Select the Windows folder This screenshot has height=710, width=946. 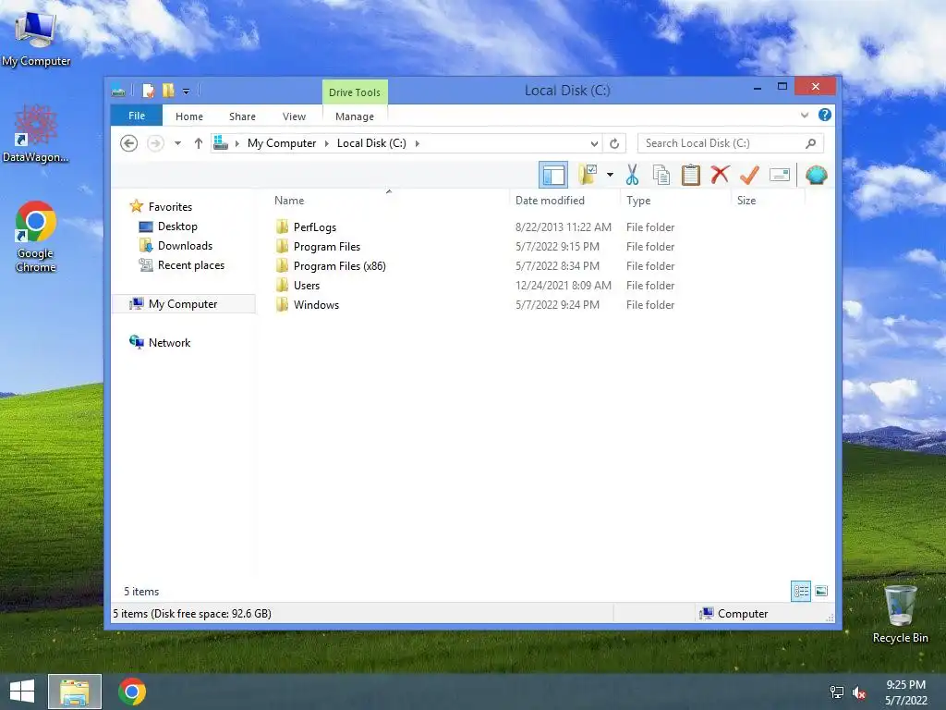(x=316, y=304)
